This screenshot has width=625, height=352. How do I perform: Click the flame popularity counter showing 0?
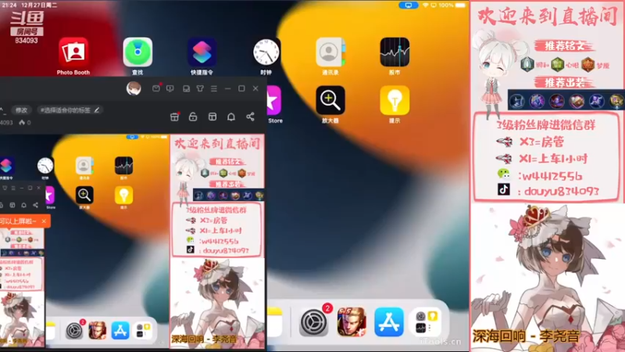coord(25,122)
